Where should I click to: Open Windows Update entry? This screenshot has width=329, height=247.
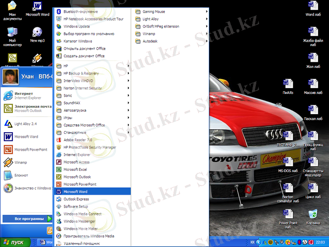tap(76, 26)
